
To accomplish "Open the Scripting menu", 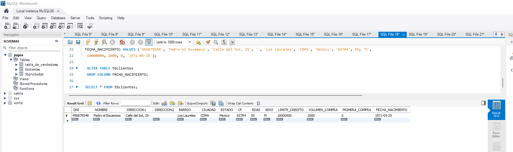I will 106,18.
